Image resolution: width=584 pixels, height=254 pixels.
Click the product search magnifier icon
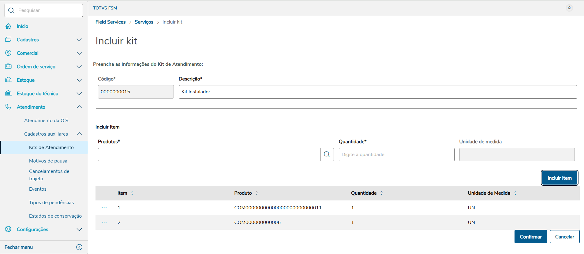[x=327, y=155]
